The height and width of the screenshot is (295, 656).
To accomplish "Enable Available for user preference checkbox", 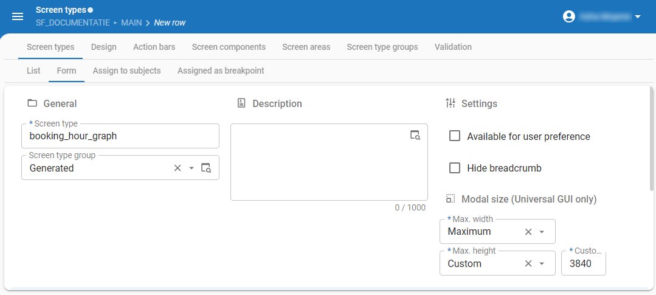I will pyautogui.click(x=454, y=136).
